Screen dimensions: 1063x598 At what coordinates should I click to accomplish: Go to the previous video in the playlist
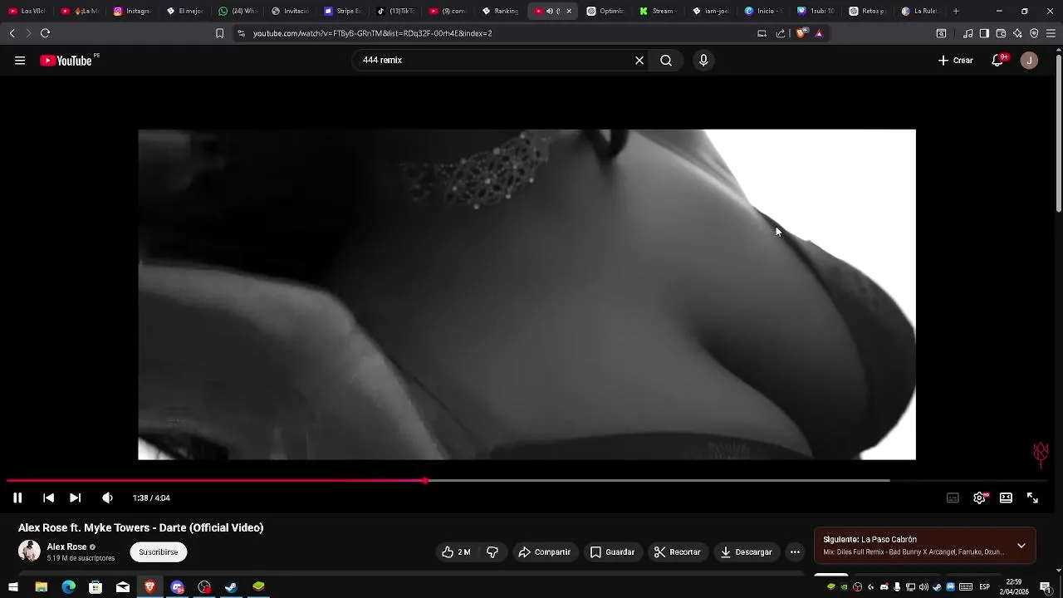point(48,498)
